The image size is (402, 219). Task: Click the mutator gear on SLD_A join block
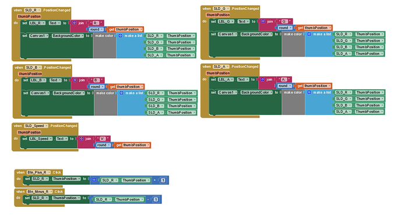[263, 79]
